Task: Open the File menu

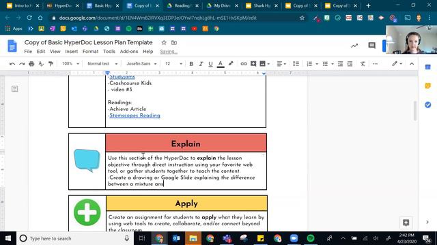Action: [x=28, y=52]
